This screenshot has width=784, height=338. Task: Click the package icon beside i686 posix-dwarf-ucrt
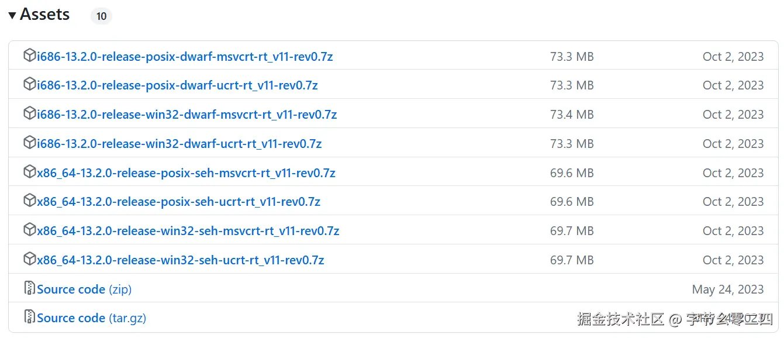29,85
